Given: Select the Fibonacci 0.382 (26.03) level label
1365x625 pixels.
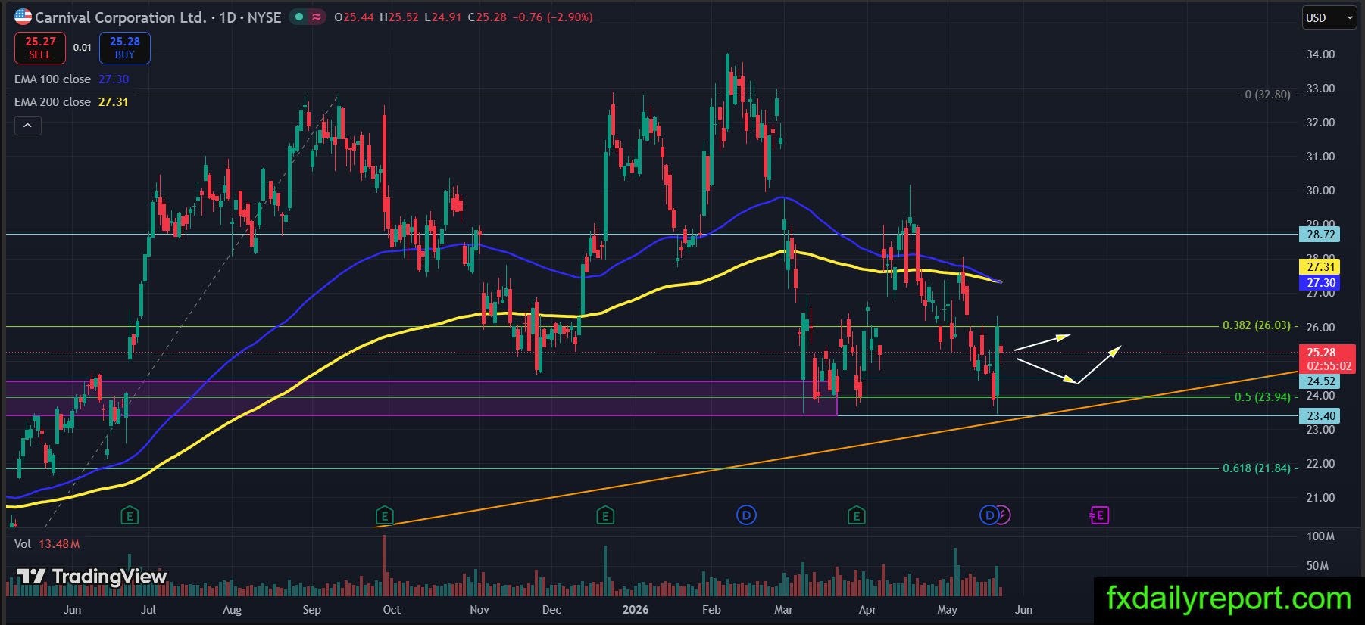Looking at the screenshot, I should (x=1256, y=325).
